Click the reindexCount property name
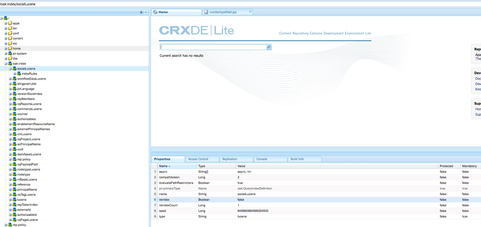This screenshot has width=481, height=227. [x=168, y=205]
